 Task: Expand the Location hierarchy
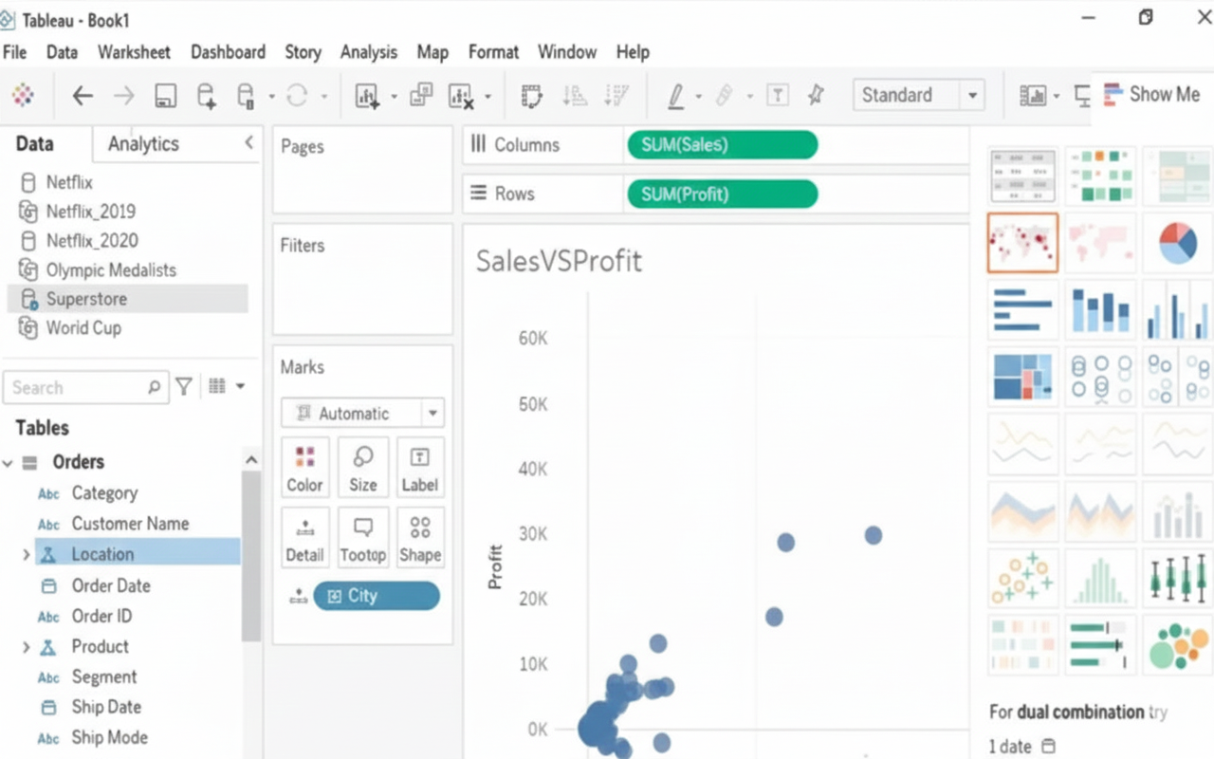(x=26, y=555)
